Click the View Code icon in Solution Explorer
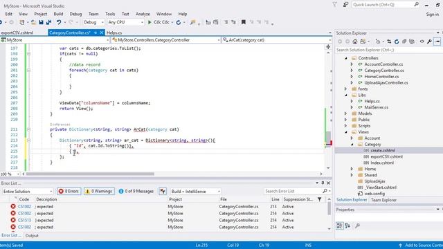Viewport: 443px width, 249px height. (x=422, y=41)
